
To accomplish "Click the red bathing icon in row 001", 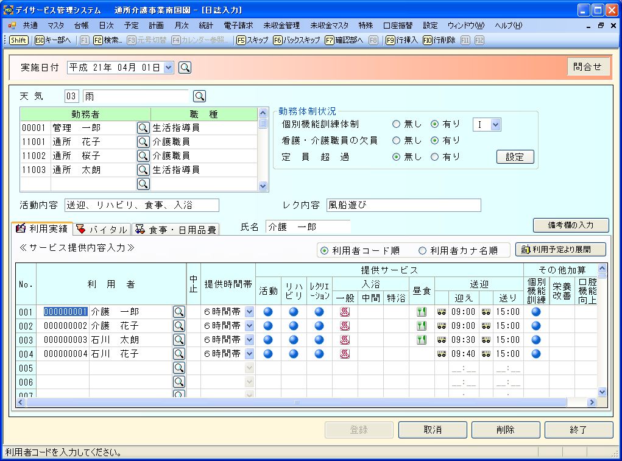I will point(345,312).
